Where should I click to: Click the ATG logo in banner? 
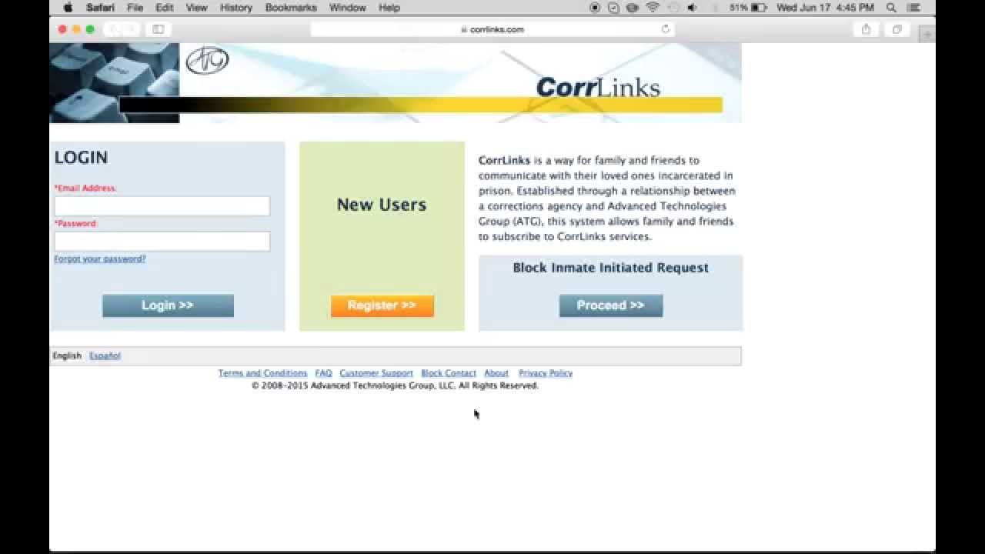coord(207,61)
